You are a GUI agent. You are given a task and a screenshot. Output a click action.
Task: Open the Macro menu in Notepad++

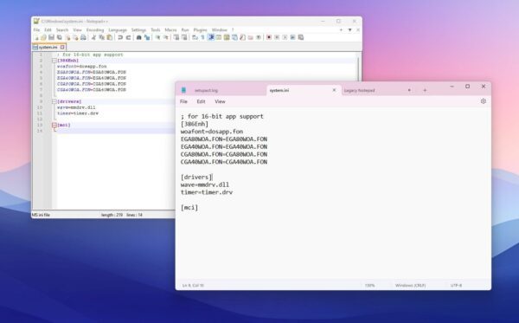click(170, 29)
